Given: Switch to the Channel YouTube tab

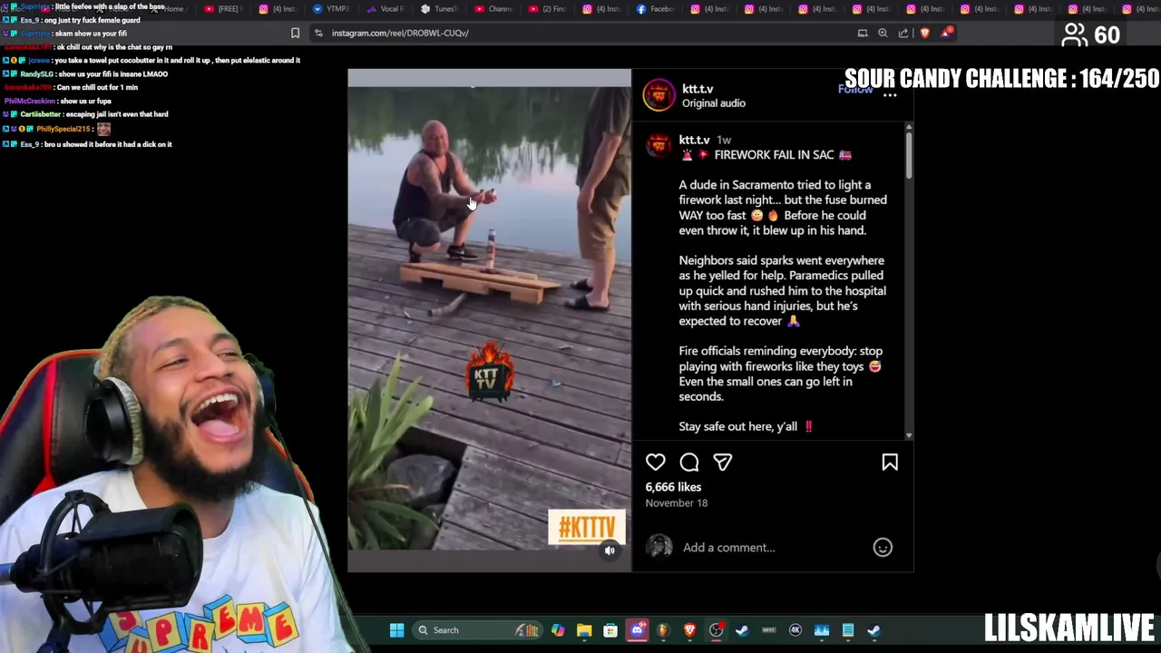Looking at the screenshot, I should (x=493, y=9).
